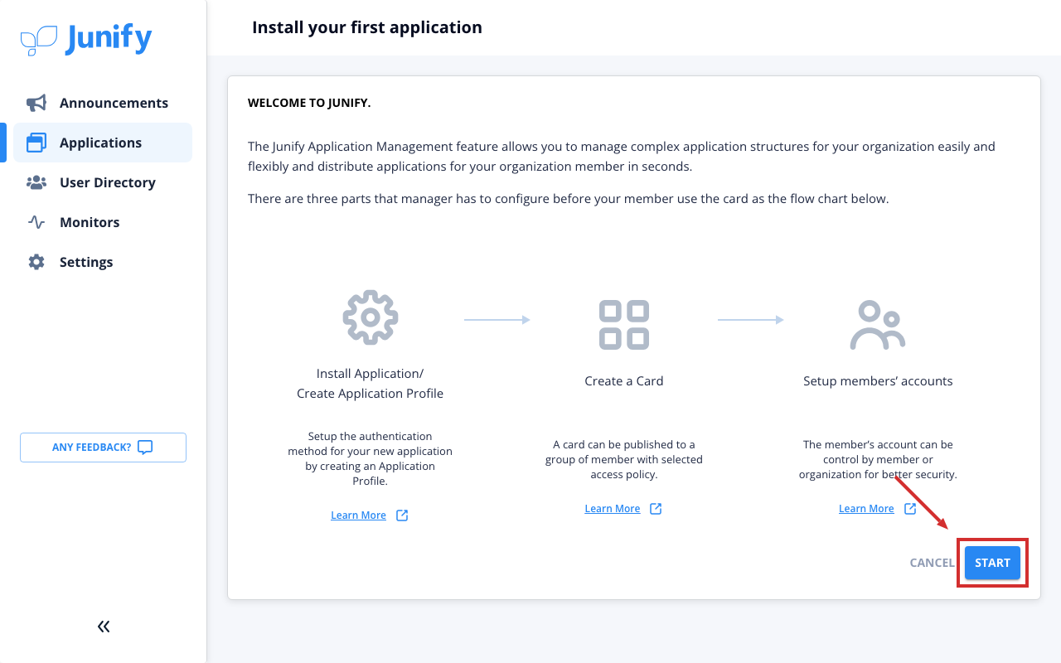1061x663 pixels.
Task: Click the feedback chat bubble icon
Action: click(x=145, y=448)
